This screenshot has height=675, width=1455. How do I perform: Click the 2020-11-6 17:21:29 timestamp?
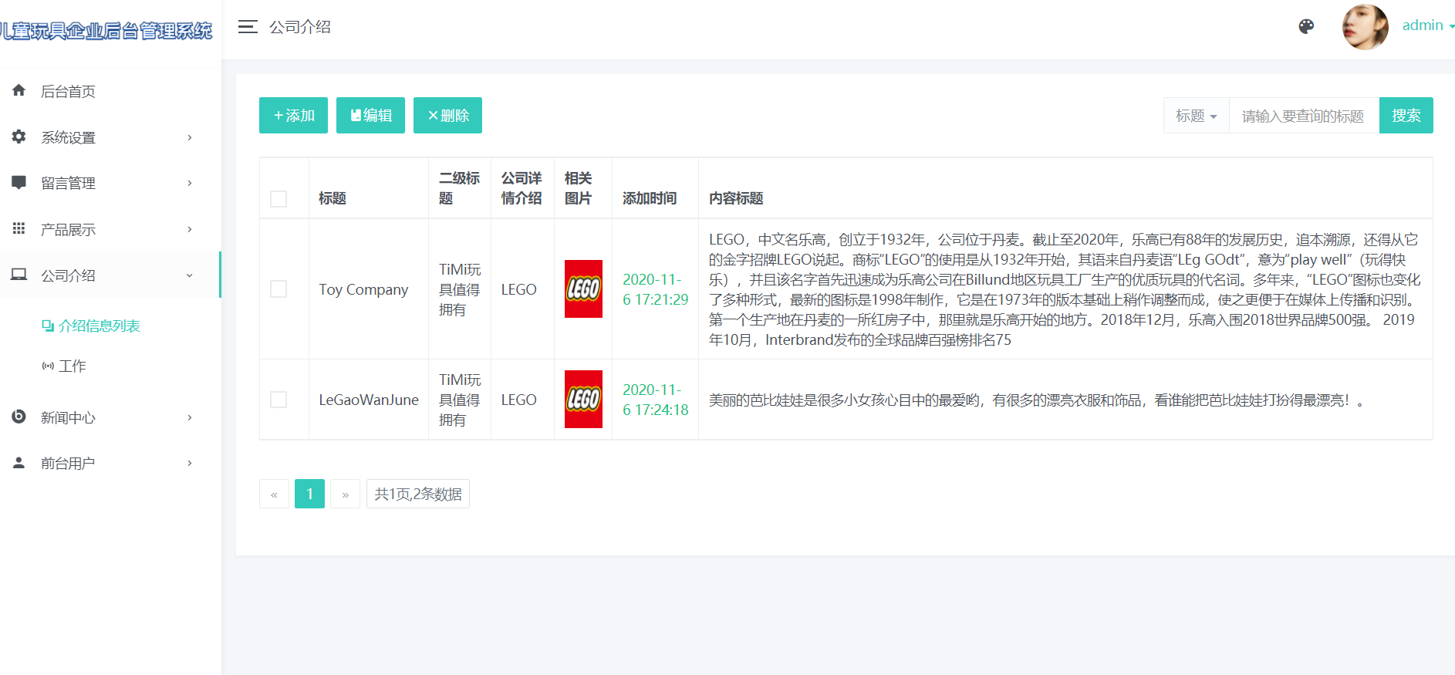(655, 289)
